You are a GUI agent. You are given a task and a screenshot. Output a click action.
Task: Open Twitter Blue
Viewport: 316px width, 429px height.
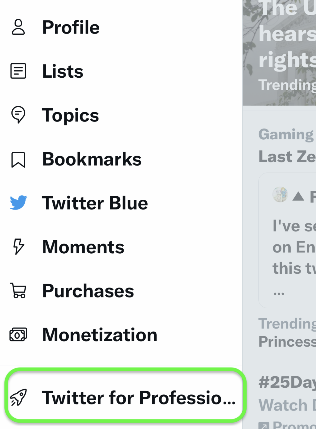click(x=95, y=203)
